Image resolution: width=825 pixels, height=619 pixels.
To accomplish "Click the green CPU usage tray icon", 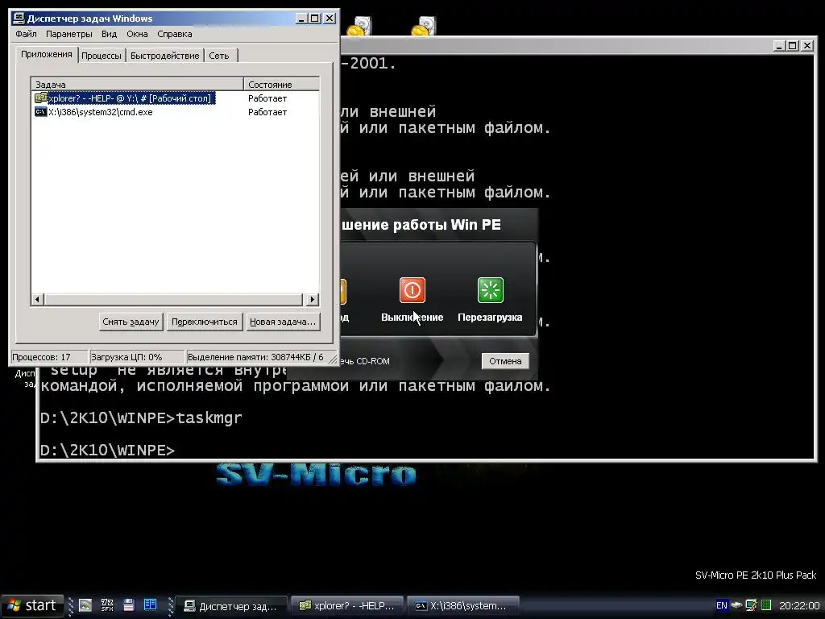I will pyautogui.click(x=766, y=605).
